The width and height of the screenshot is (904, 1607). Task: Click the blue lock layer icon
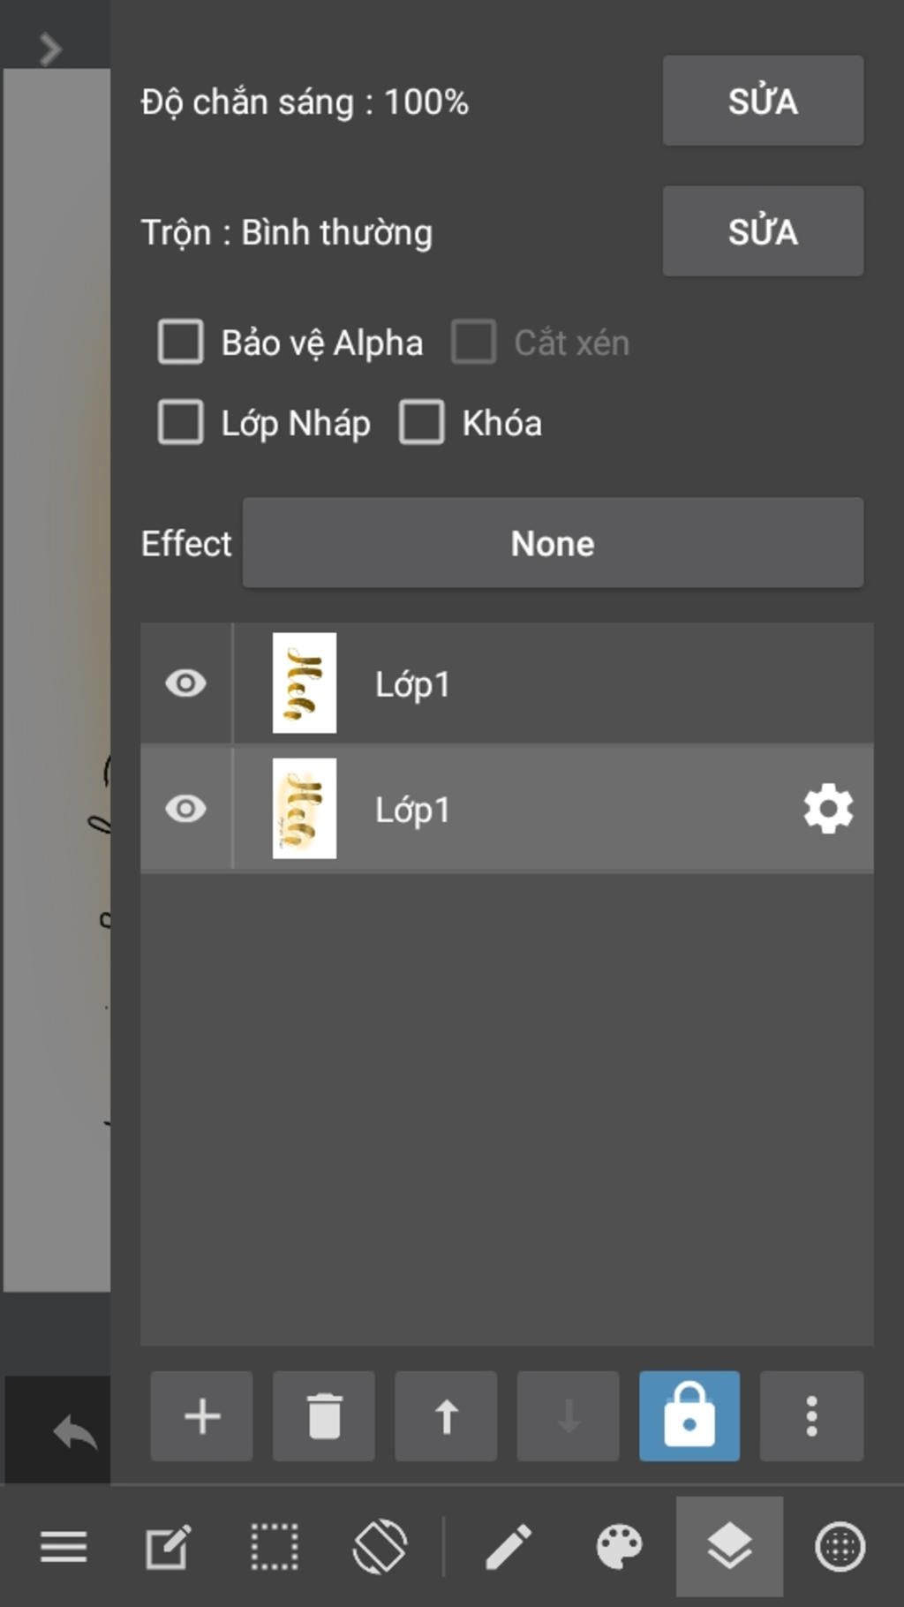pyautogui.click(x=689, y=1416)
